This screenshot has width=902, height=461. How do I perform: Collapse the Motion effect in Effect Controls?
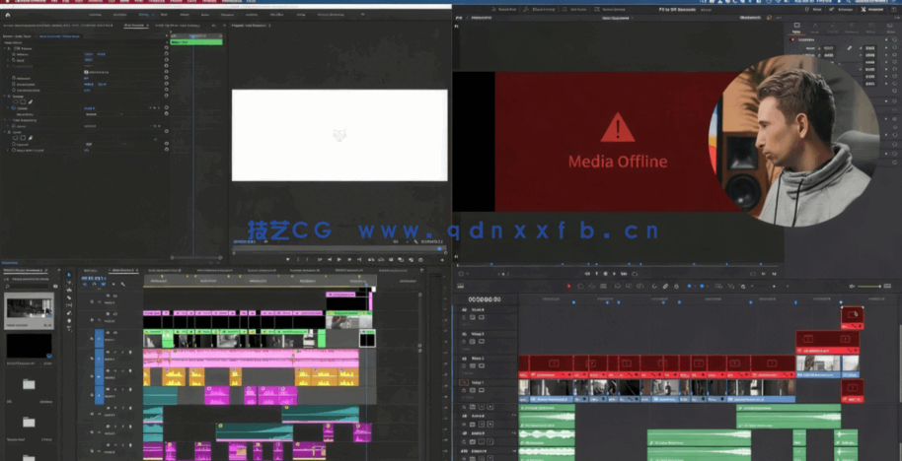(5, 48)
